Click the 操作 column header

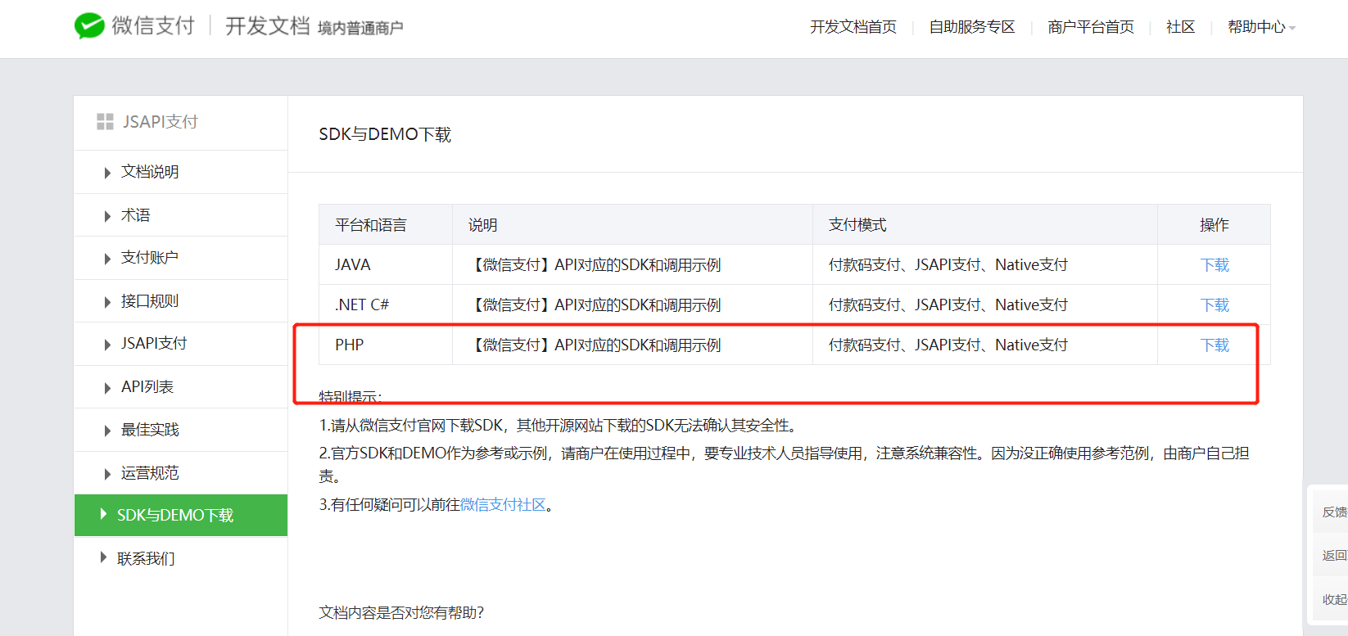point(1215,225)
